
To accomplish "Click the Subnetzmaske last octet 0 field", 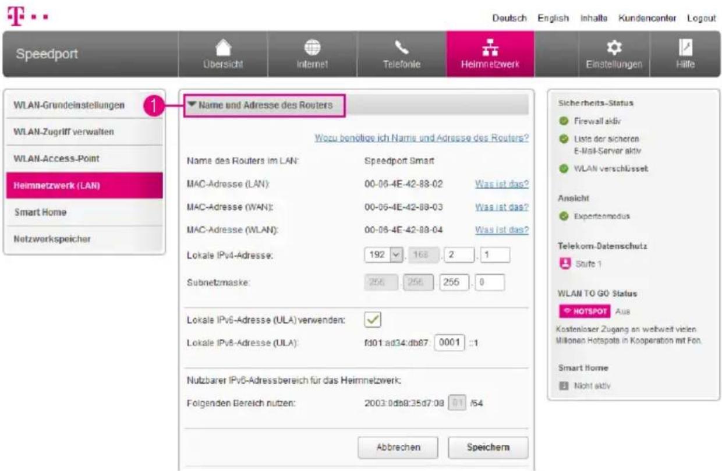I will (x=490, y=282).
